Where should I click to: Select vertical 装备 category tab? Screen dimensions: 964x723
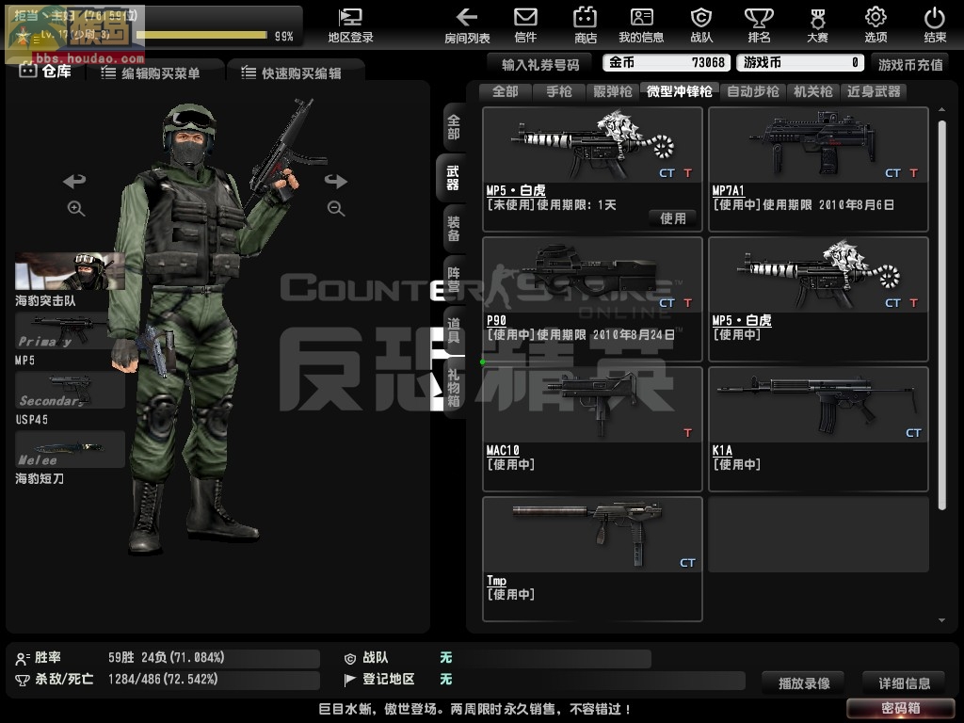[454, 229]
